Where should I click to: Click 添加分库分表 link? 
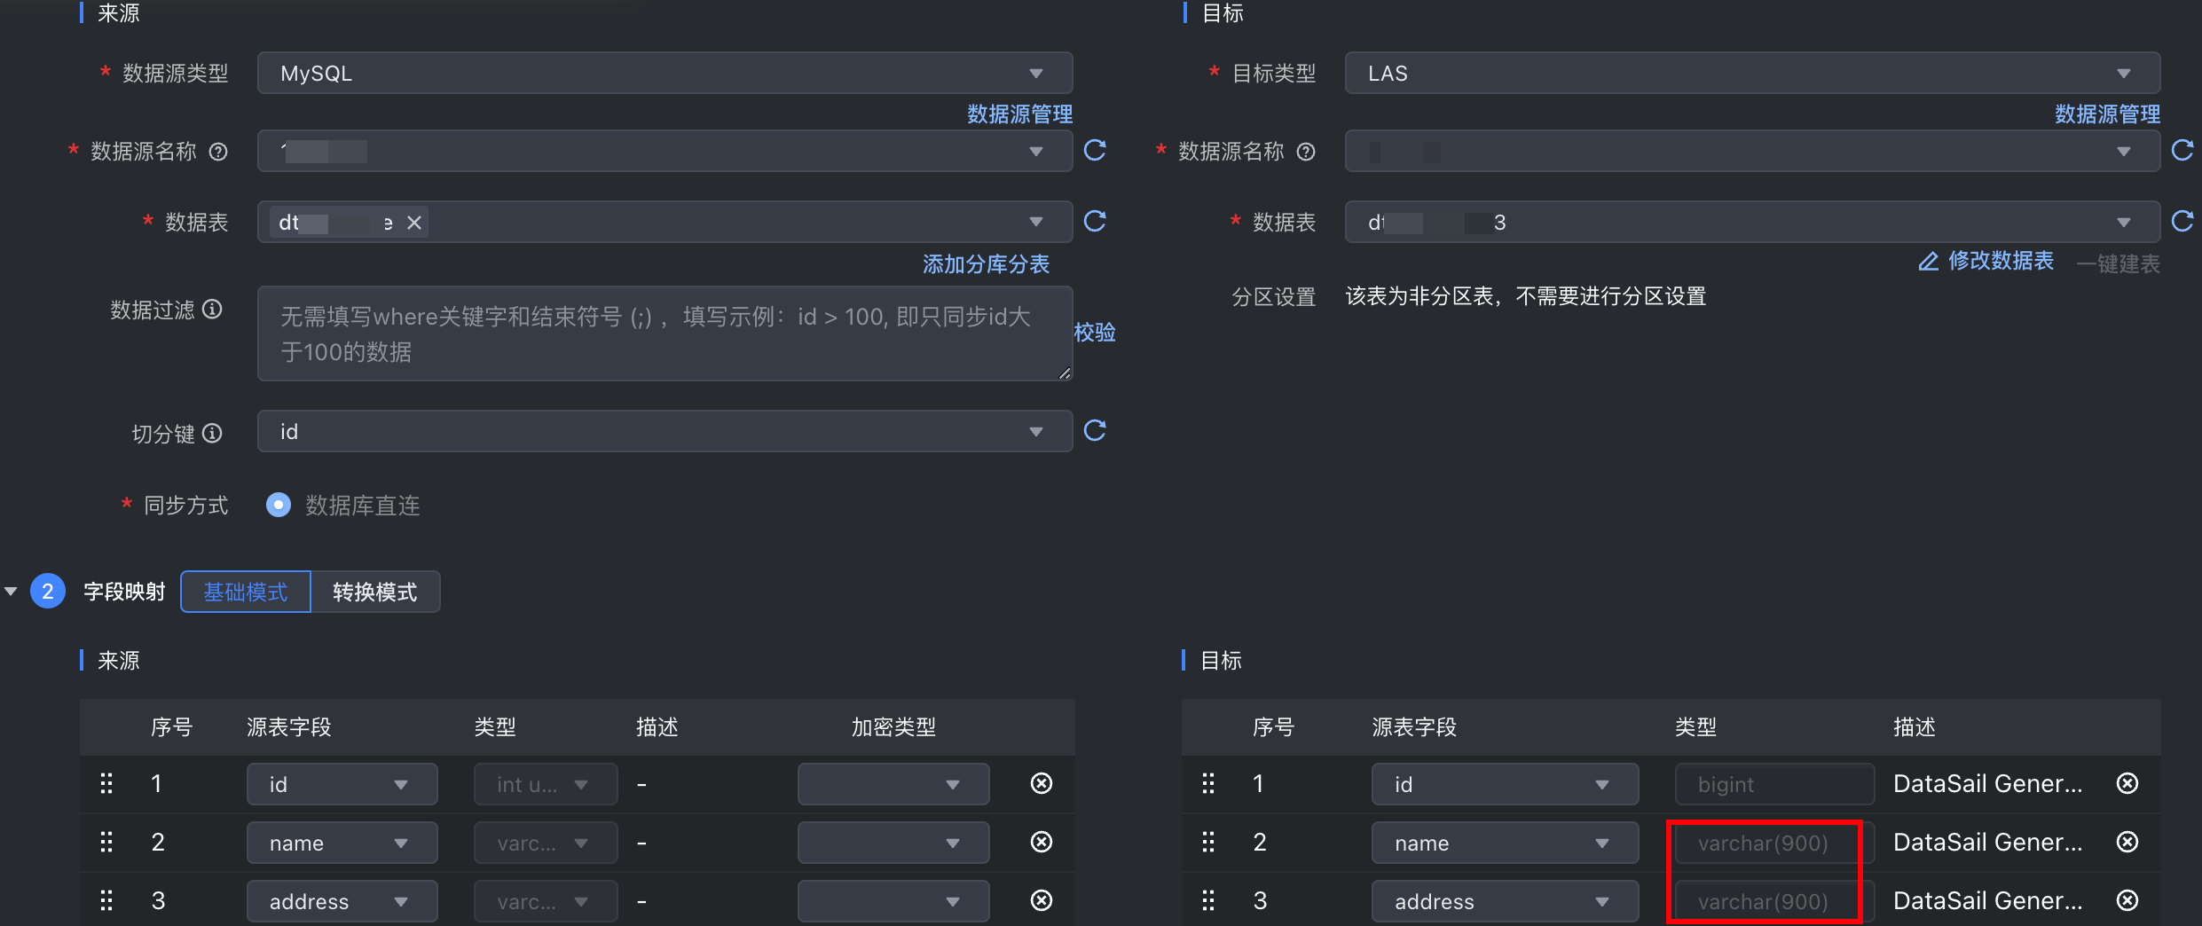point(986,263)
